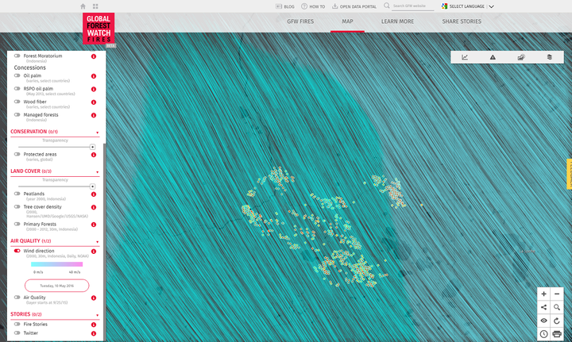Show info for Fire Stories layer

tap(94, 325)
